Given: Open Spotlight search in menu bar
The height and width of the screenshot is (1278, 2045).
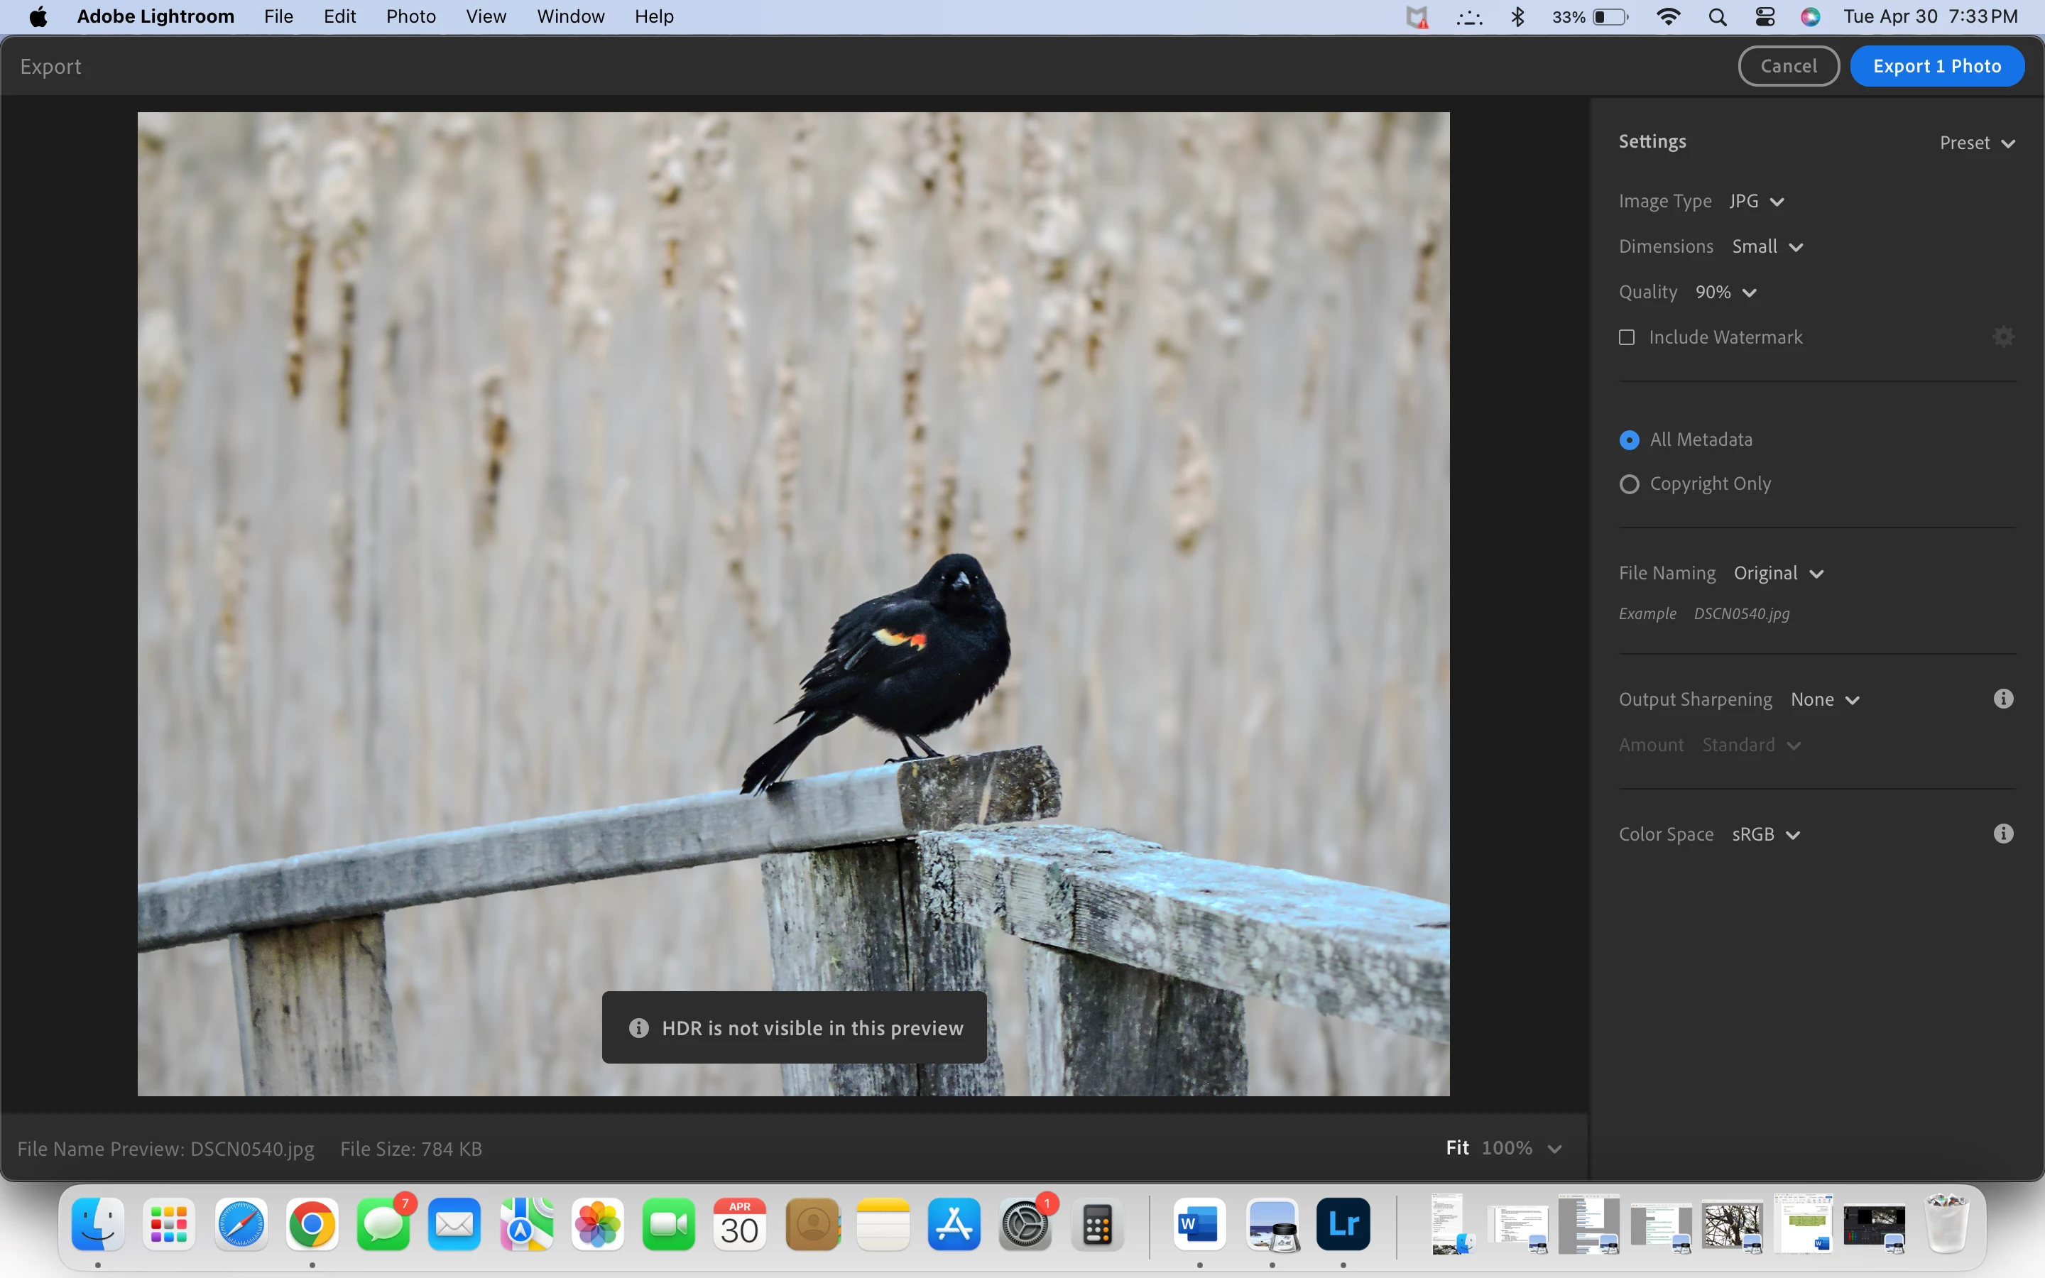Looking at the screenshot, I should click(1717, 17).
